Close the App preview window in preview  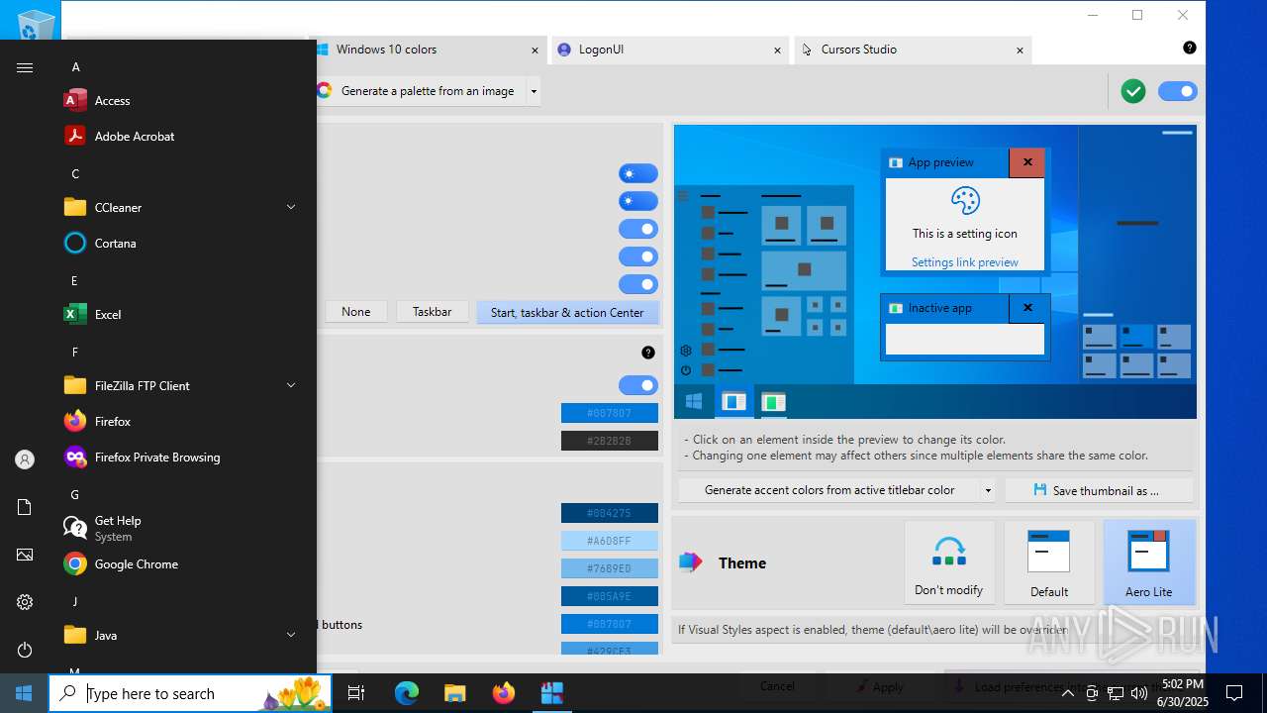pos(1027,162)
